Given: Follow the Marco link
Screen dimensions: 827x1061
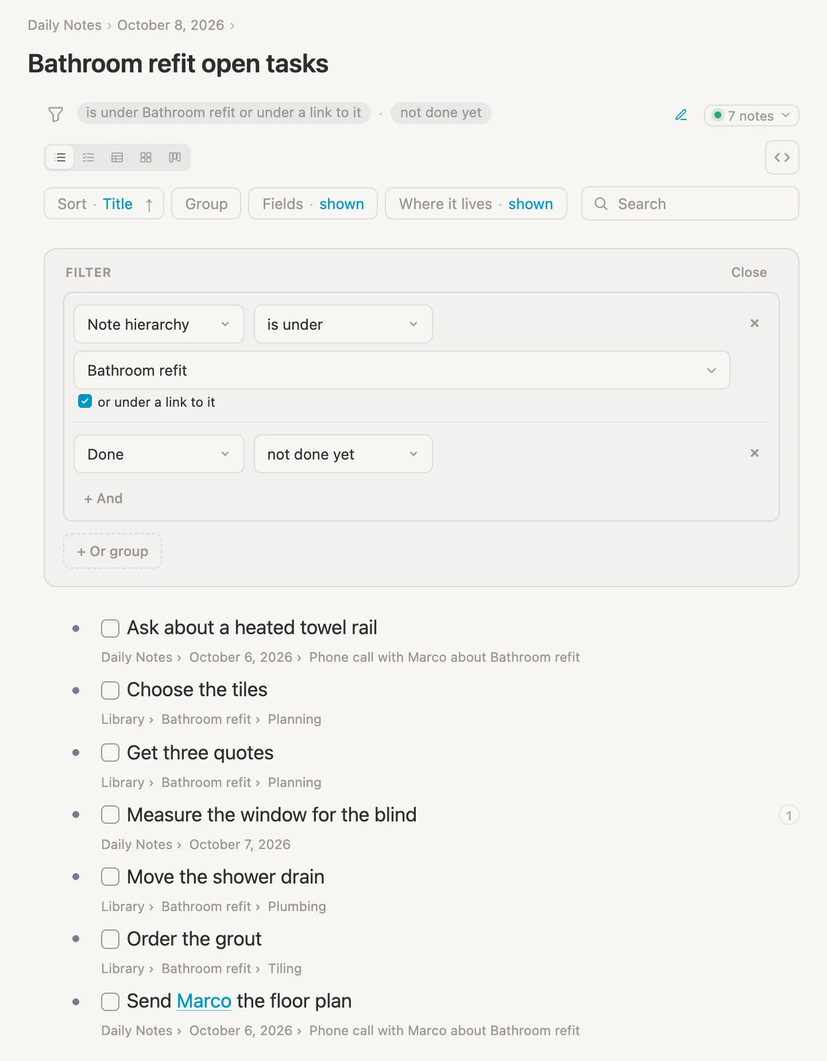Looking at the screenshot, I should [x=204, y=1001].
